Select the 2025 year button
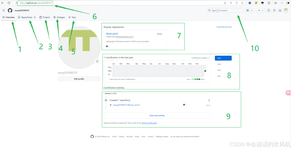 coord(223,58)
